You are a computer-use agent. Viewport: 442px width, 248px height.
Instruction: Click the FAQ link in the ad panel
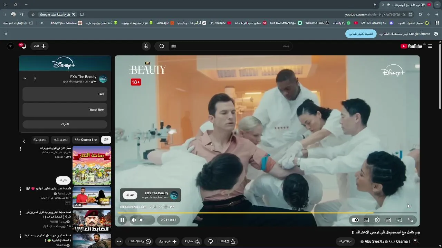coord(65,94)
